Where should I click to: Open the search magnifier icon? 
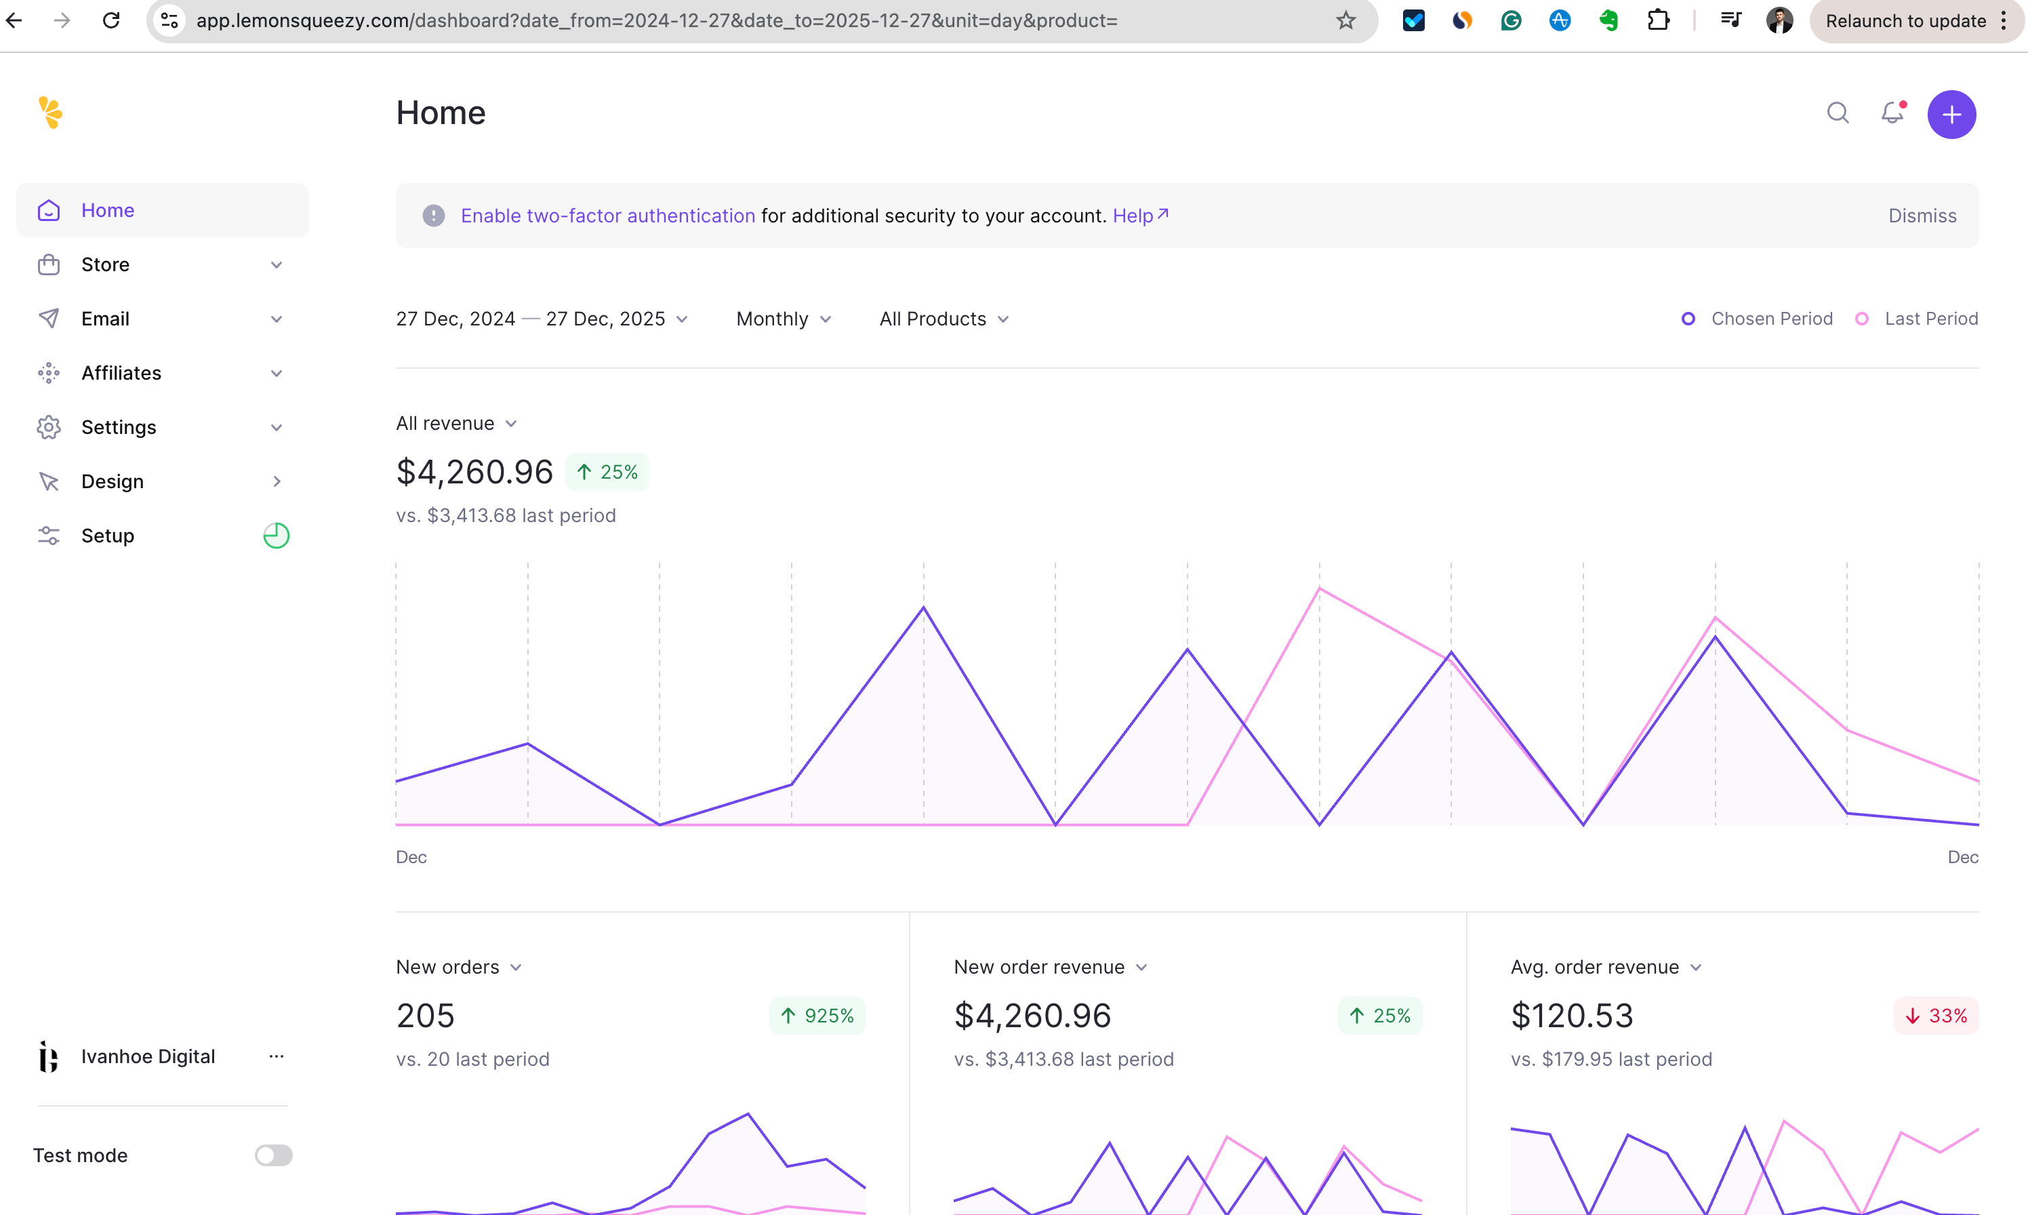pos(1838,113)
